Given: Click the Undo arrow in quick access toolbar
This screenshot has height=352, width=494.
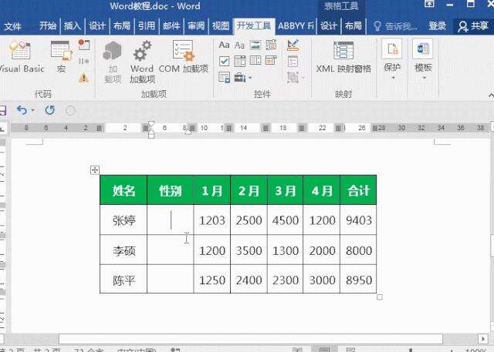Looking at the screenshot, I should [22, 110].
